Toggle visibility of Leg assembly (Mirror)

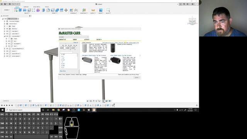coord(7,49)
